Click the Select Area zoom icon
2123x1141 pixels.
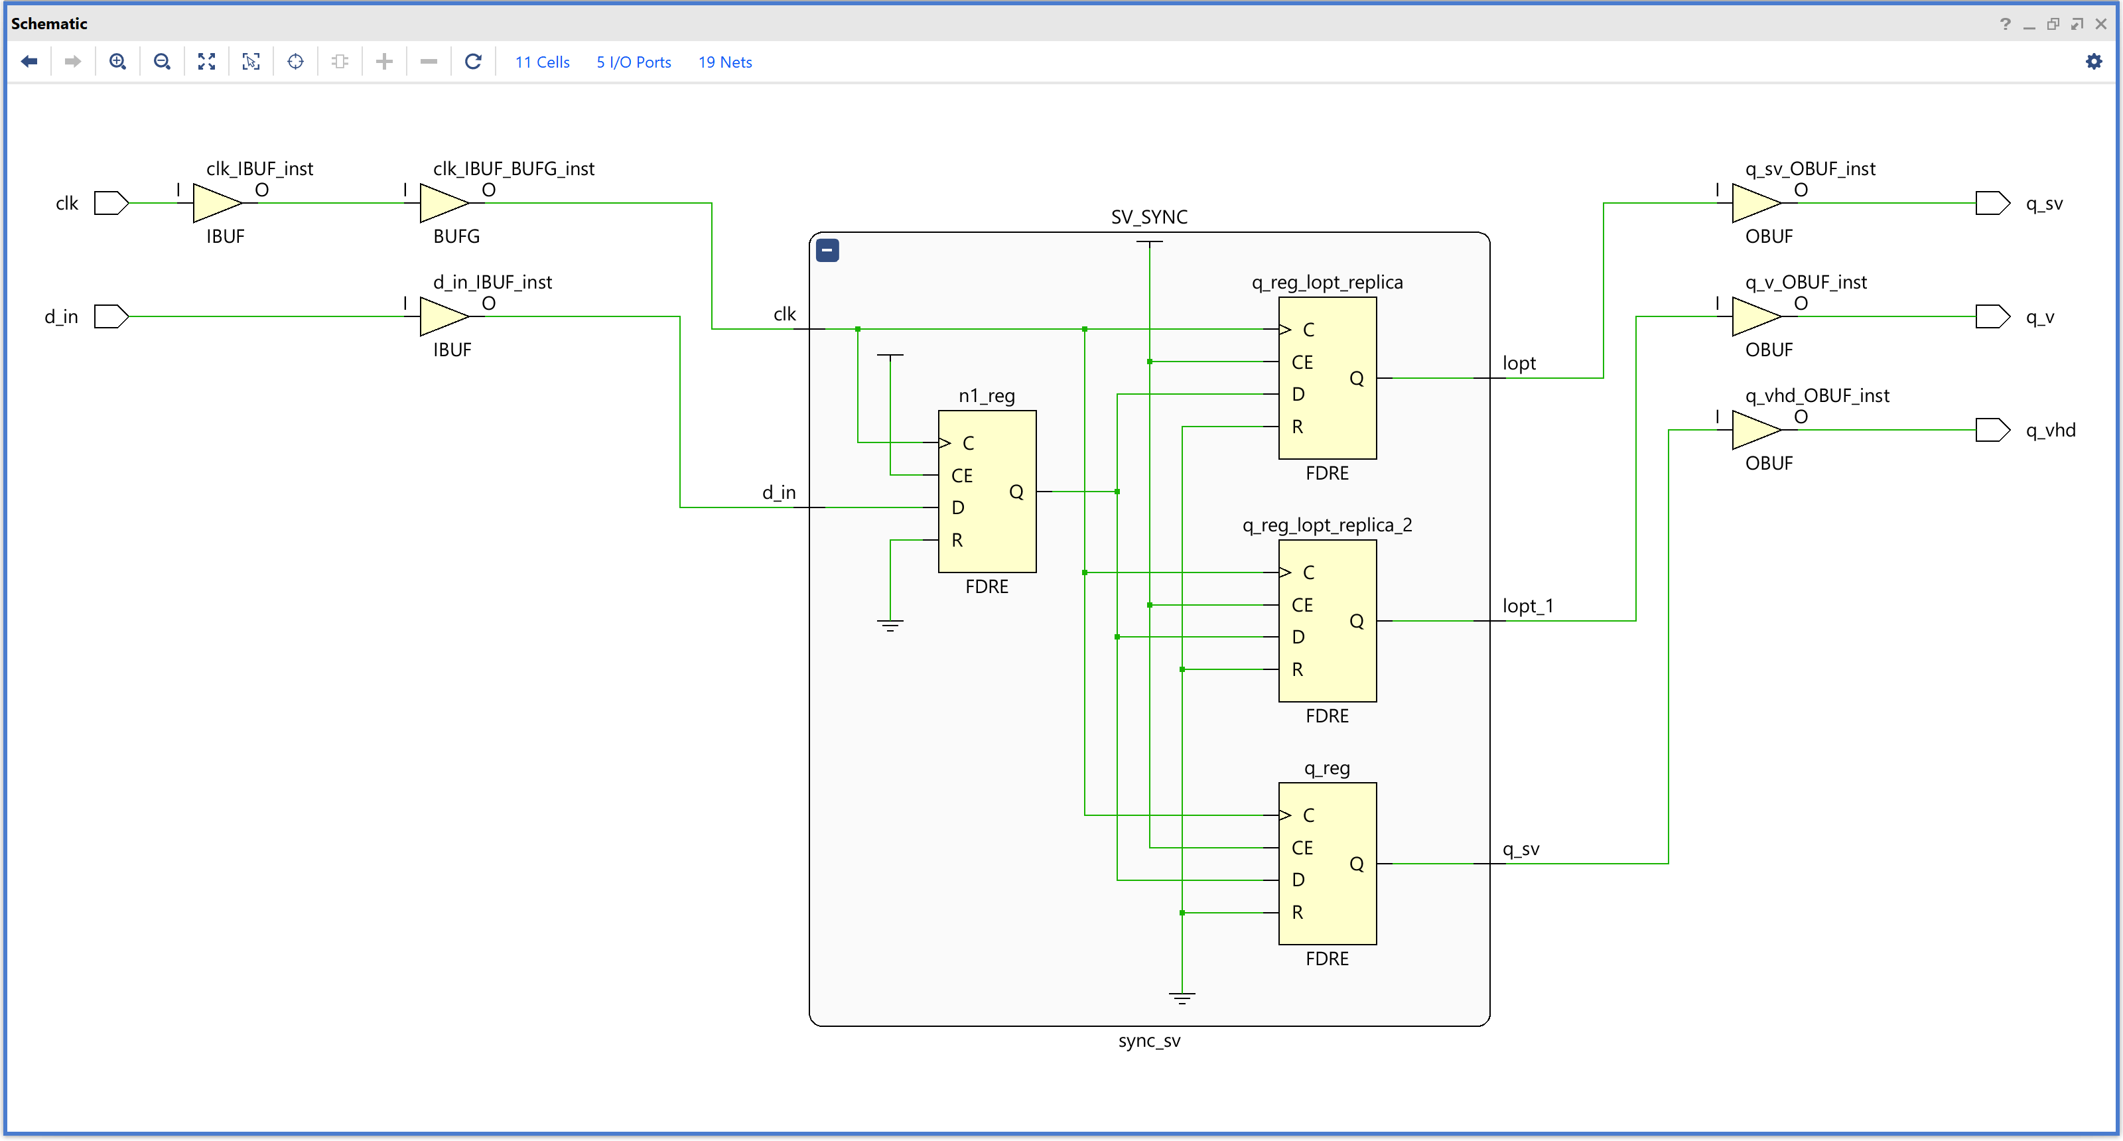click(251, 62)
